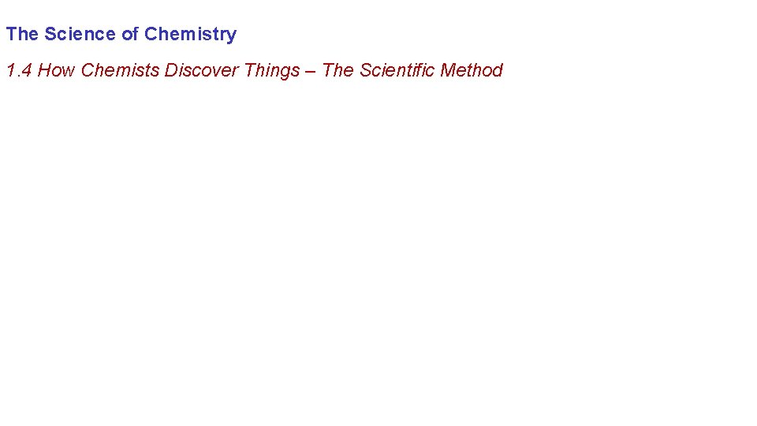Click the first word 'The' in blue title
The image size is (757, 426).
click(x=22, y=35)
